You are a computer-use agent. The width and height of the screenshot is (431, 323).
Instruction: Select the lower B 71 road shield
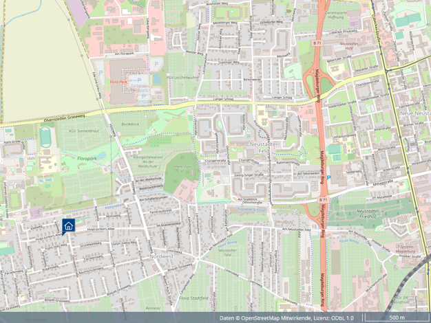tap(323, 199)
